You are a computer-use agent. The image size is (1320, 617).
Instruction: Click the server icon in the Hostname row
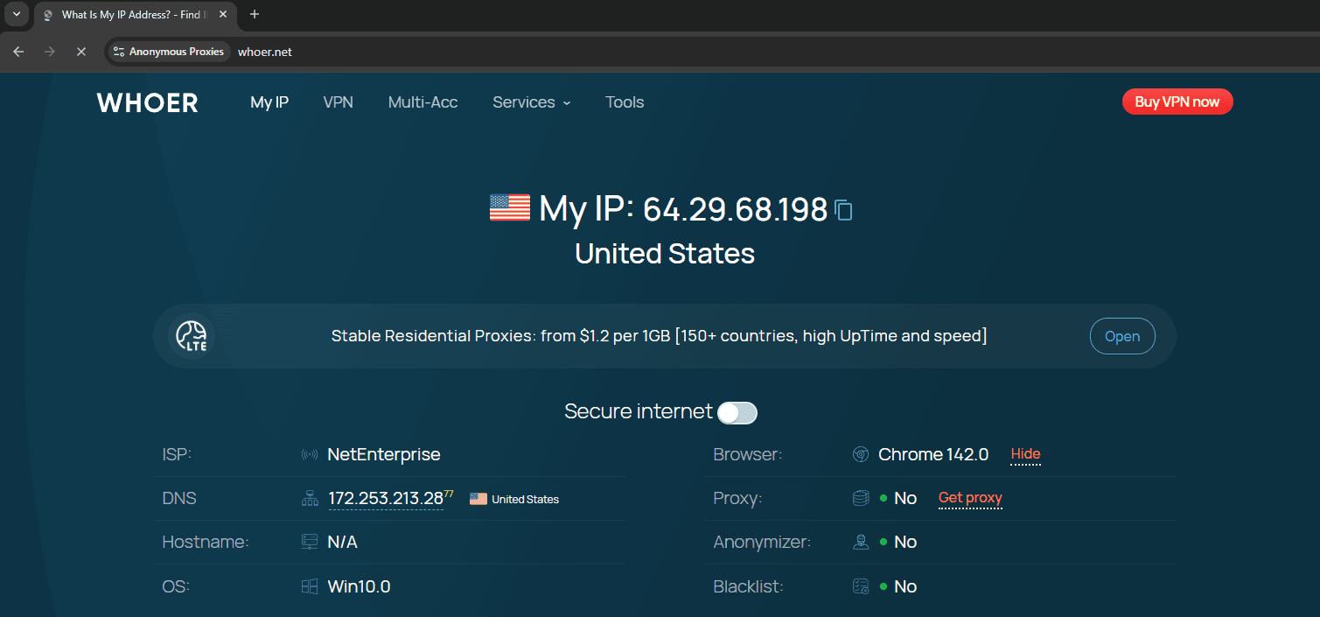click(310, 542)
